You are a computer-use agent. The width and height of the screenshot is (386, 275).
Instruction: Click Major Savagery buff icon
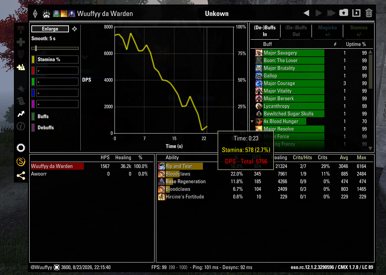(259, 53)
